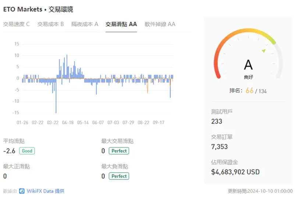Click the 03-22 date axis label
Viewport: 295px width, 200px height.
[x=53, y=122]
